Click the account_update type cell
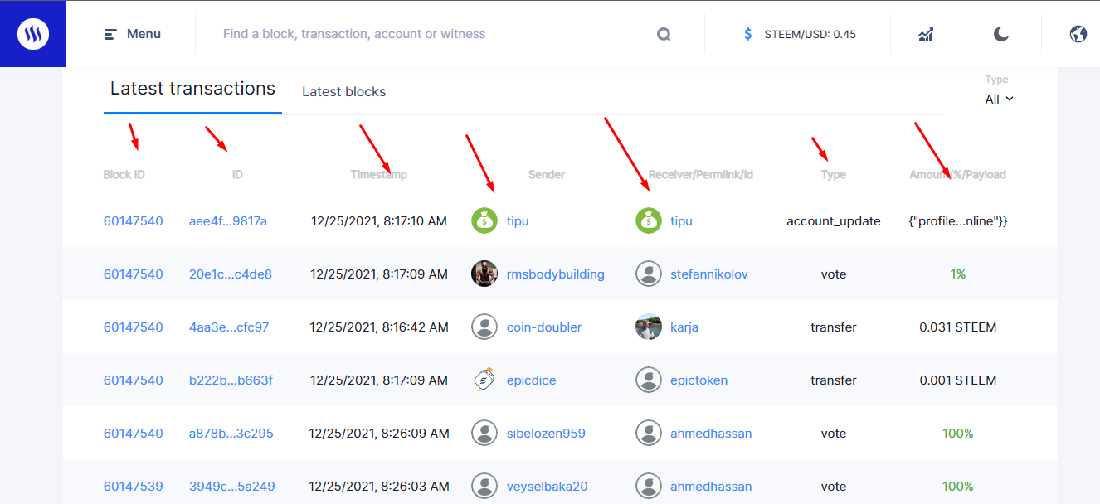 834,221
